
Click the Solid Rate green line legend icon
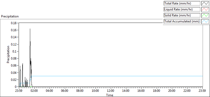click(205, 15)
